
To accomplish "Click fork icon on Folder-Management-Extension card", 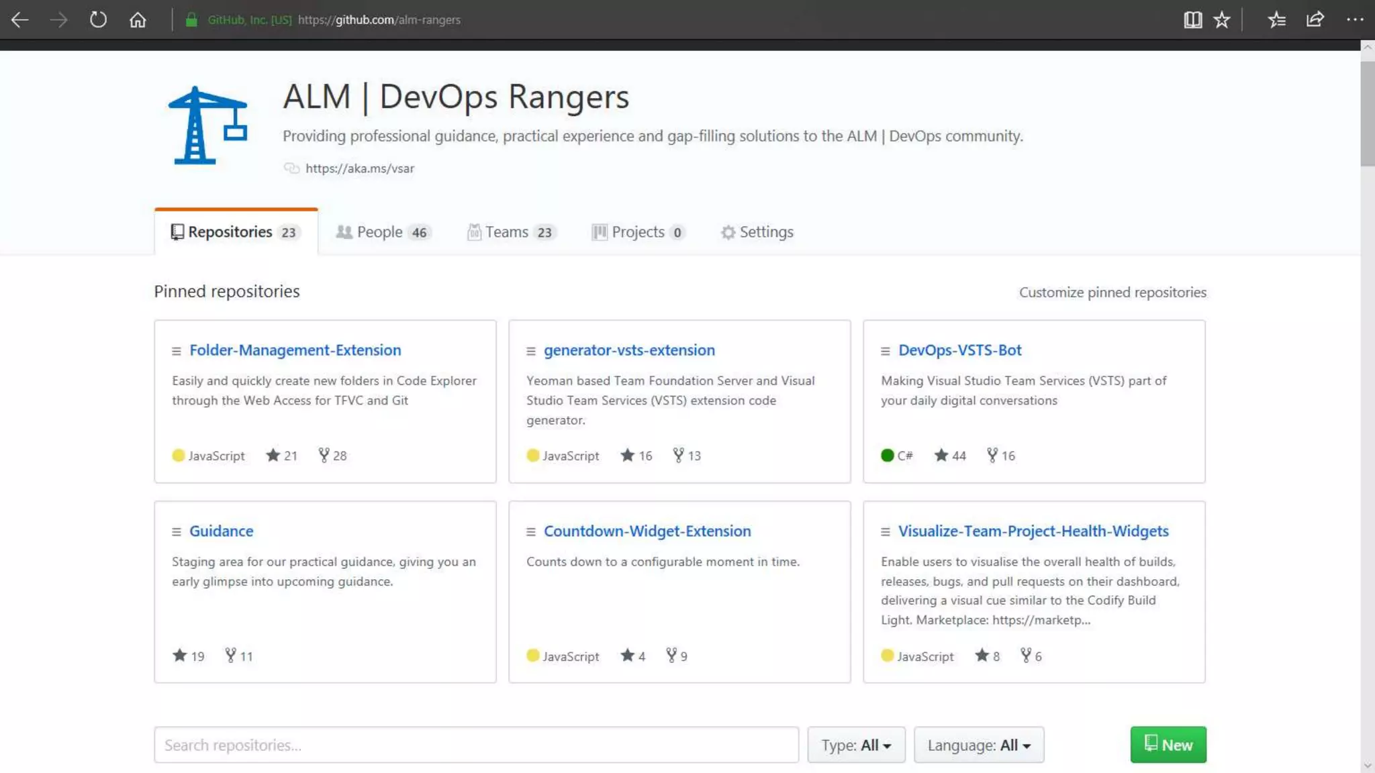I will tap(324, 455).
